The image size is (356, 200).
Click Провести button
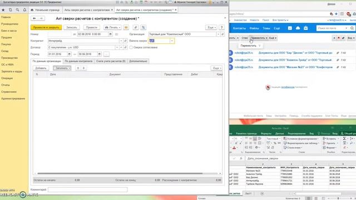tap(92, 27)
